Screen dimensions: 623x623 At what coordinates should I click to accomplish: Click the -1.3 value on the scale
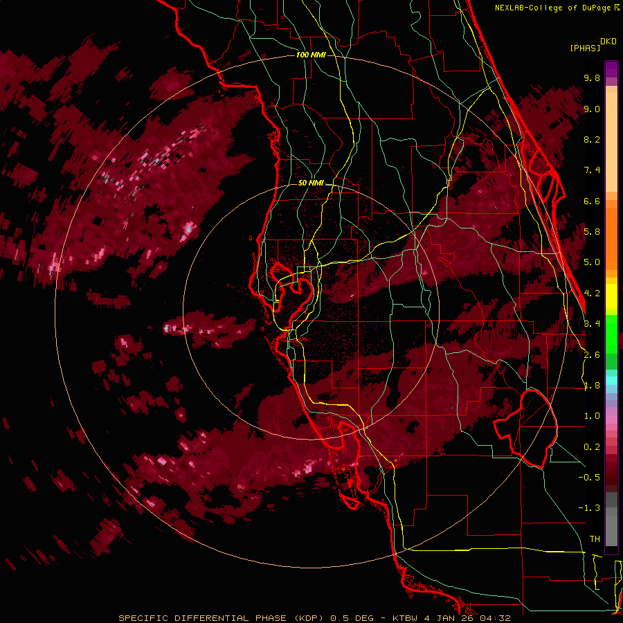589,508
